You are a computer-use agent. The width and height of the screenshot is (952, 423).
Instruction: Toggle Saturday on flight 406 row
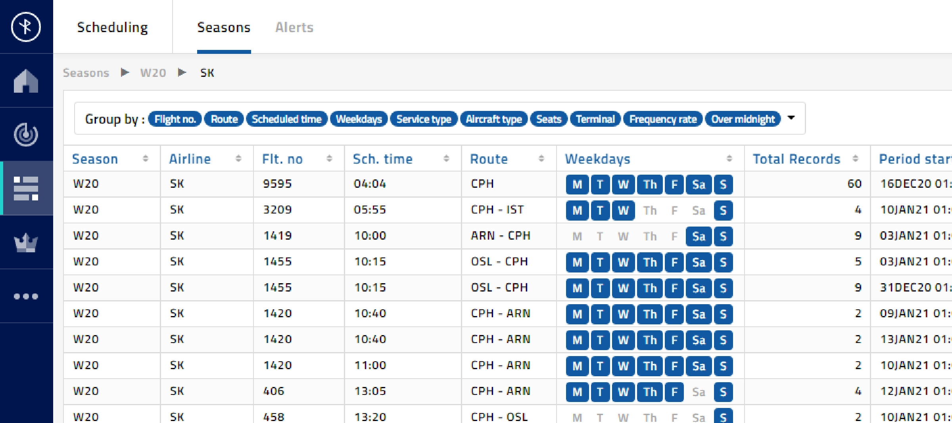[699, 392]
